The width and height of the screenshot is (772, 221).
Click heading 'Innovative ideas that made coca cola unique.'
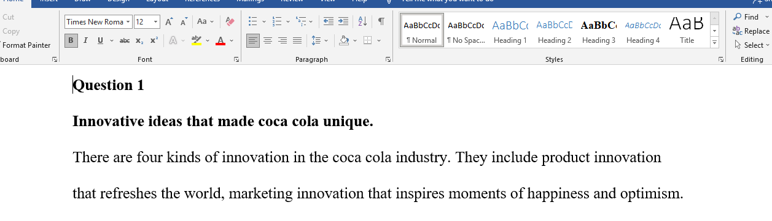(223, 121)
